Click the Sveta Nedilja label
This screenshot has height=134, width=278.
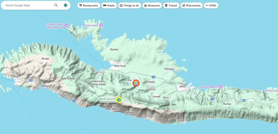pyautogui.click(x=112, y=109)
